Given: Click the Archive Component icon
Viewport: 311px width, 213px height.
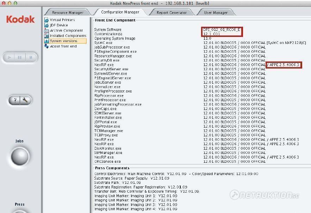Looking at the screenshot, I should [x=46, y=31].
